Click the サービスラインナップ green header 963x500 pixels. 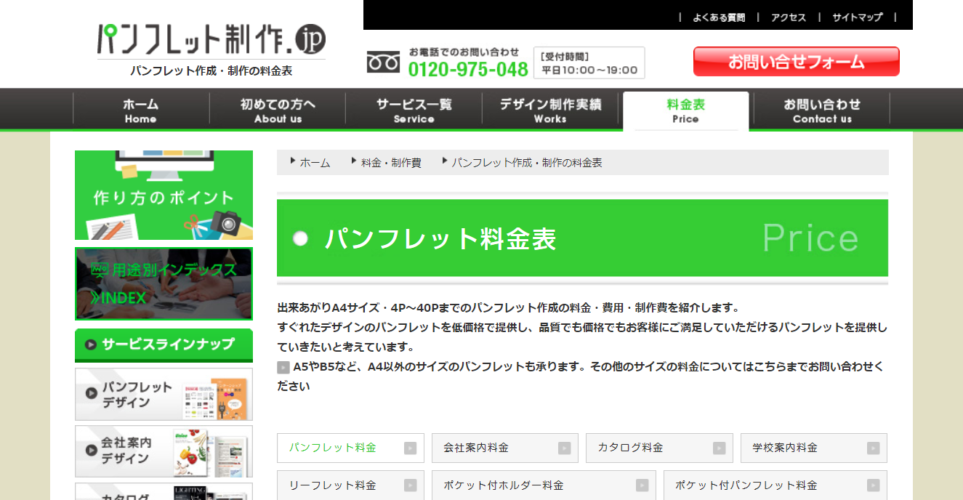164,345
